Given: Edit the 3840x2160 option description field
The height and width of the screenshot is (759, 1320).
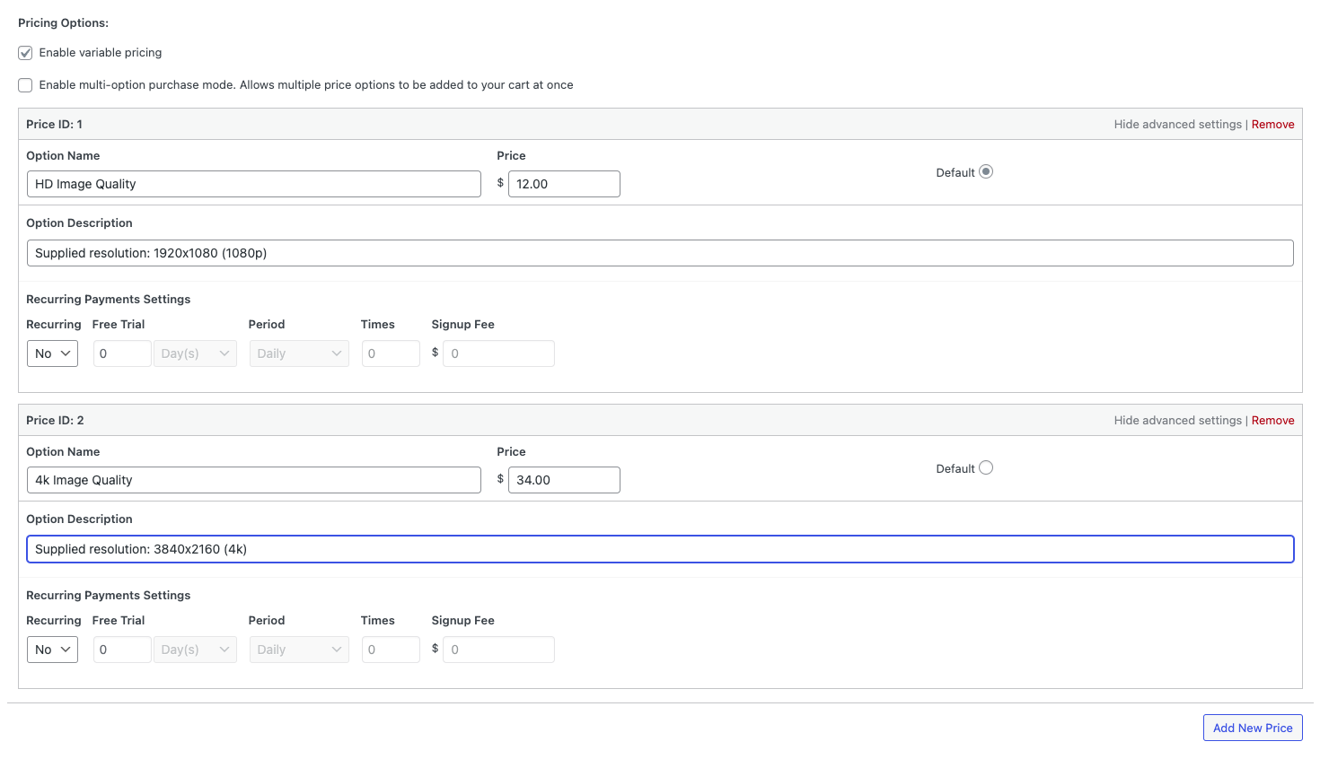Looking at the screenshot, I should [660, 549].
